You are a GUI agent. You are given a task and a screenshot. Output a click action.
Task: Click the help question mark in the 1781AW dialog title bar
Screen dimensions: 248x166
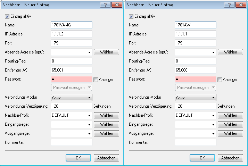click(x=228, y=6)
